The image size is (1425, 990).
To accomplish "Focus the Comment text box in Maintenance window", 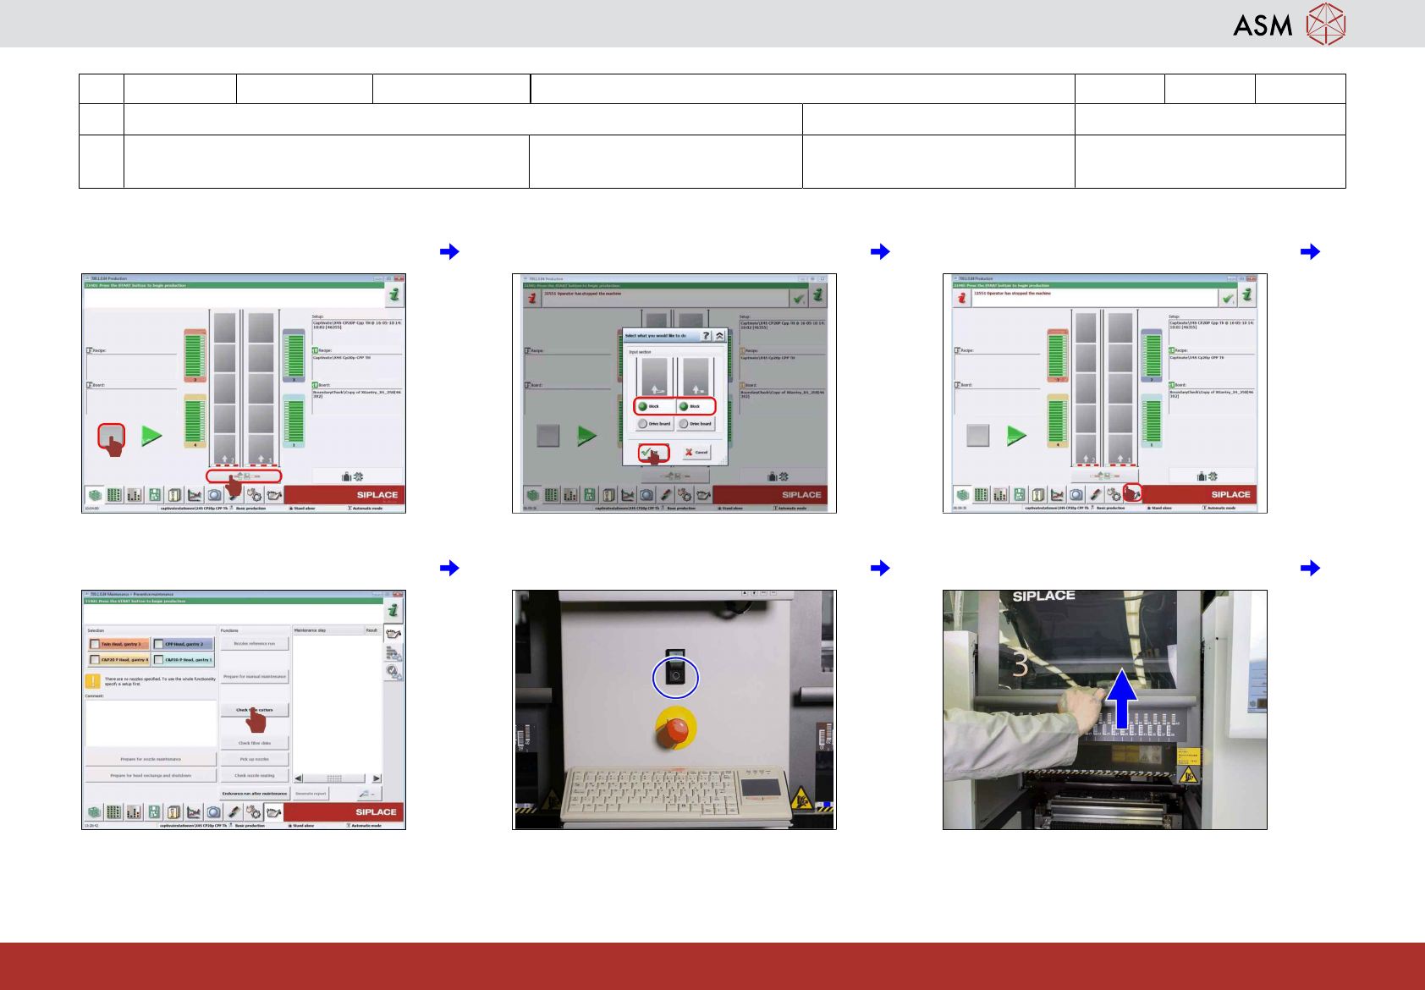I will (151, 723).
